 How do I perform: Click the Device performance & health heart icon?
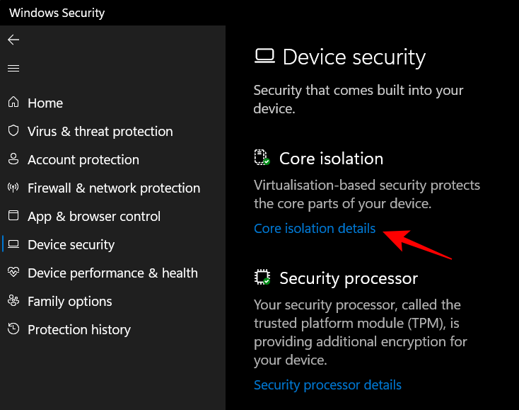click(13, 273)
